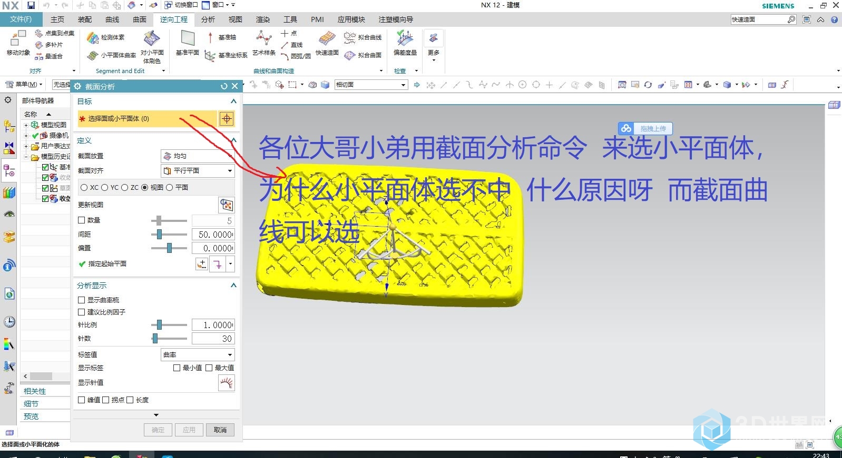The image size is (842, 458).
Task: Open the assembly navigator sidebar tab
Action: 9,126
